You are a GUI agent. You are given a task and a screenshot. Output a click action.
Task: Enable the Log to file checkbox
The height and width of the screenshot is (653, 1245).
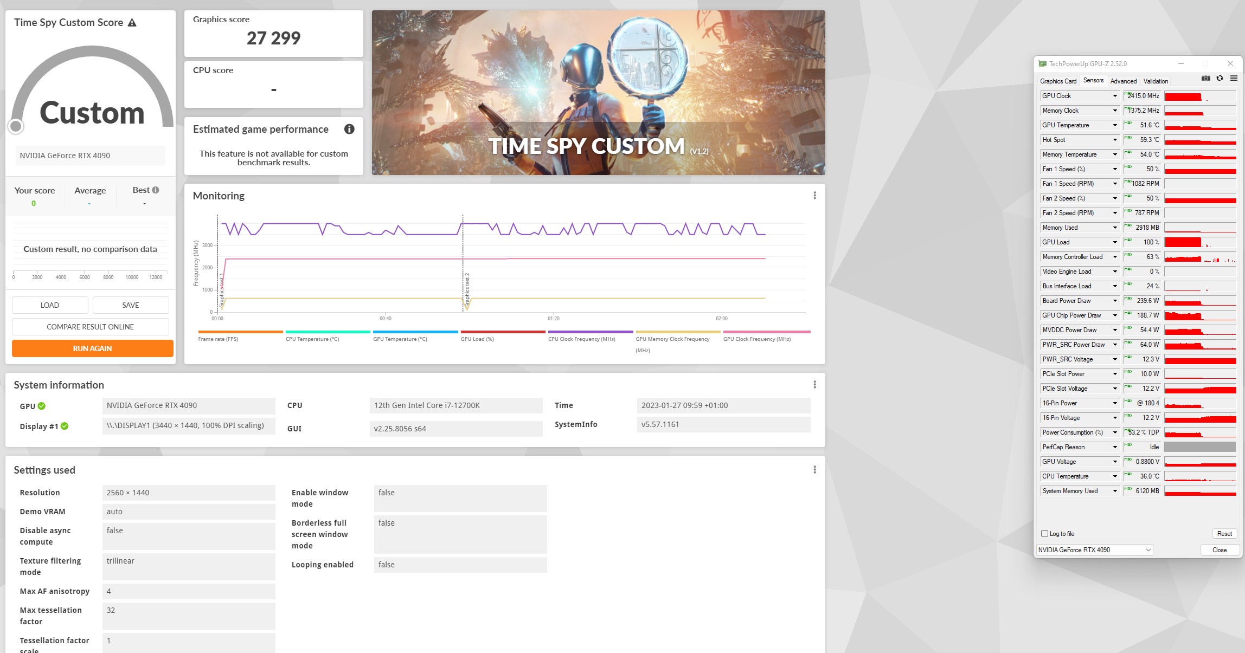[1044, 534]
